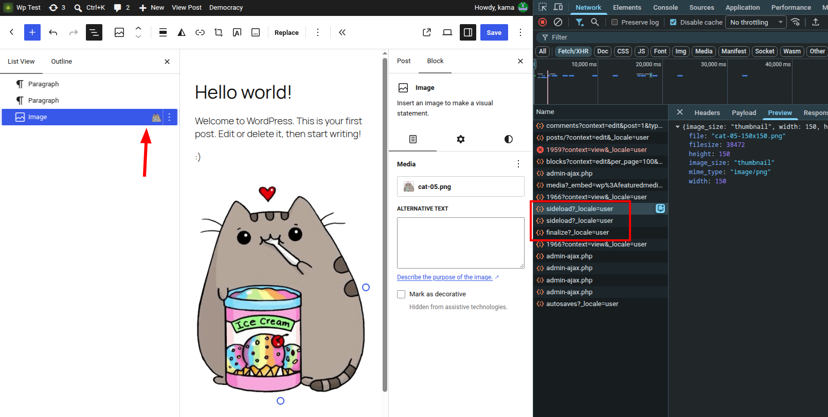Image resolution: width=828 pixels, height=417 pixels.
Task: Collapse the block toolbar with double chevron
Action: coord(342,32)
